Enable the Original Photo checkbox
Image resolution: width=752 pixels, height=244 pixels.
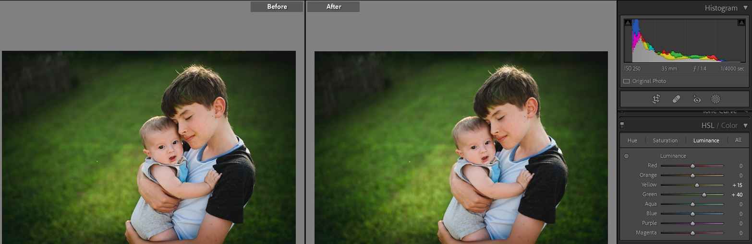click(626, 81)
